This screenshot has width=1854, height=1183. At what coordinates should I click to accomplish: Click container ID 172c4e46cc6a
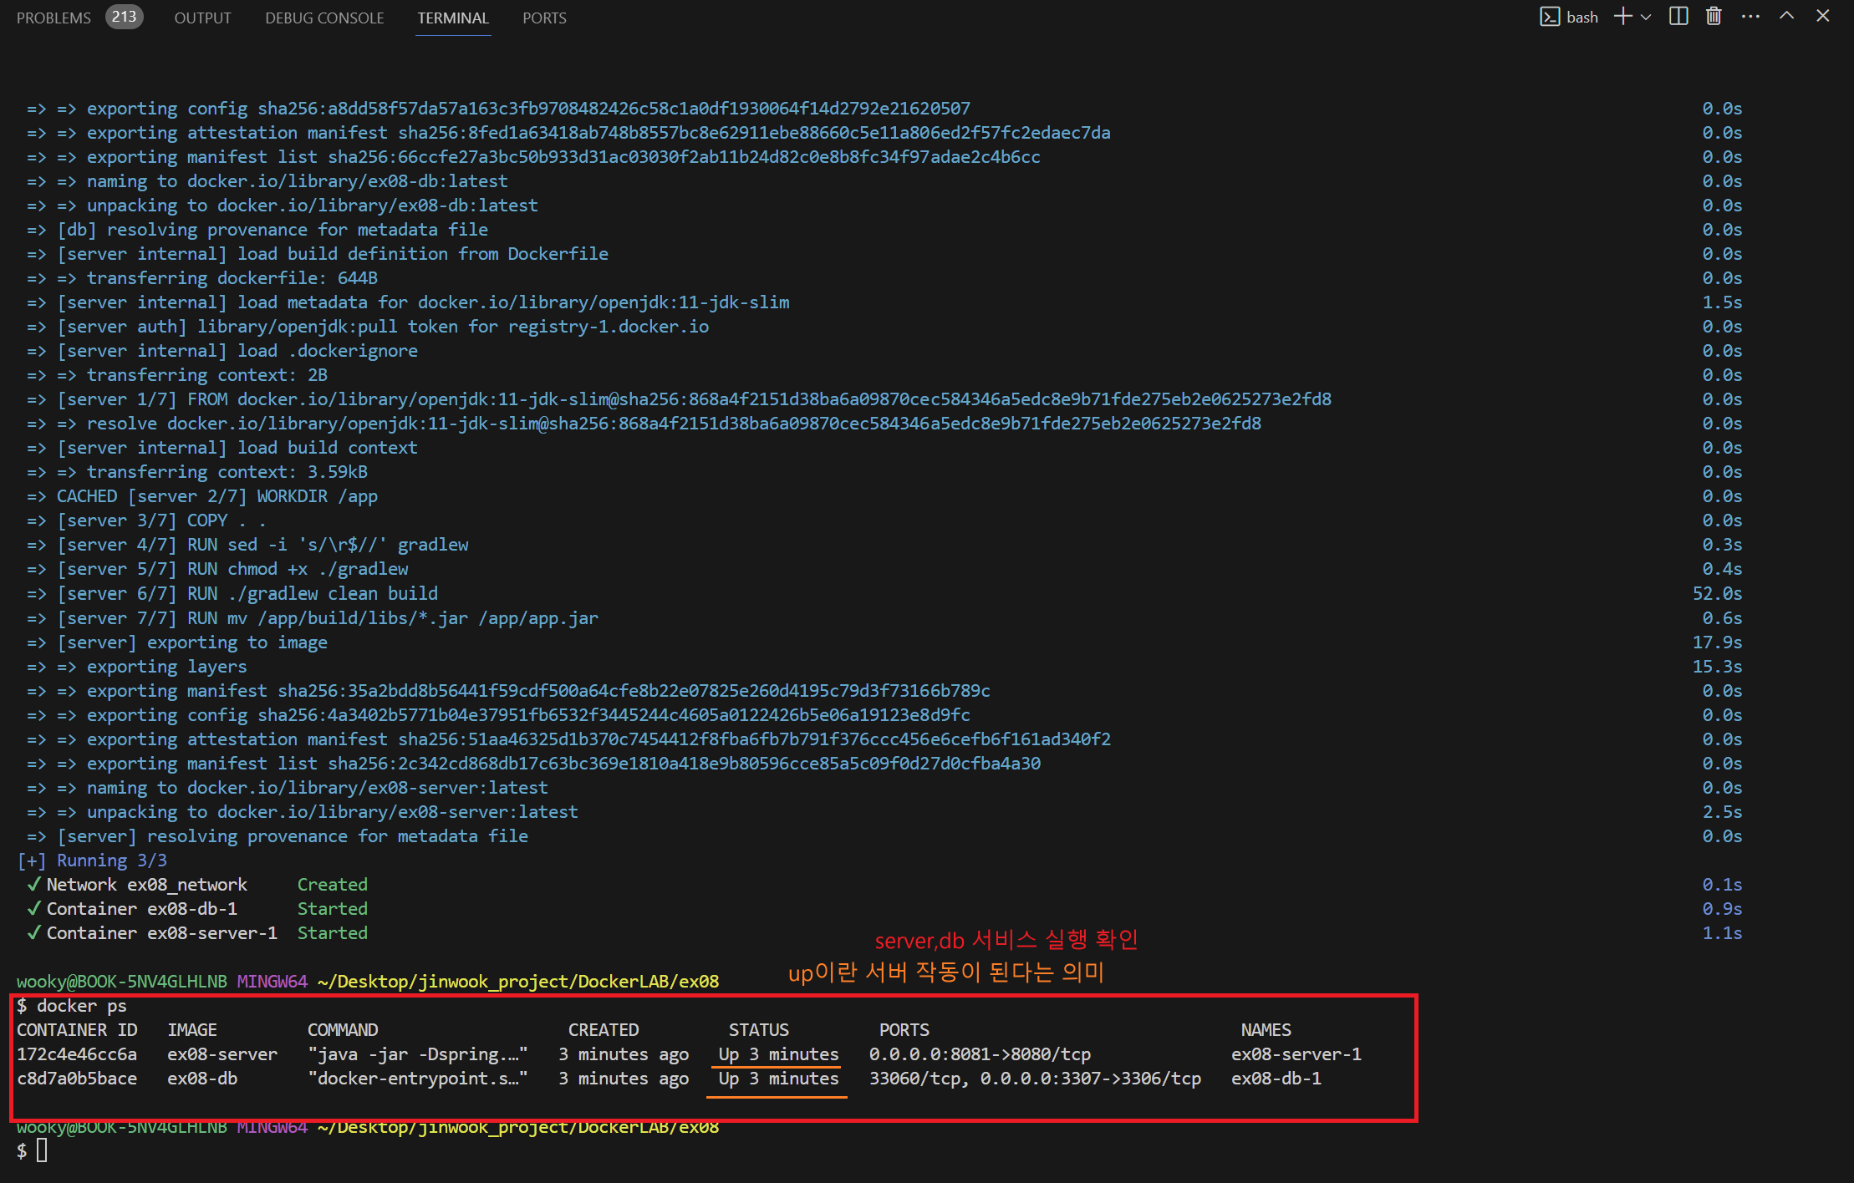click(x=77, y=1054)
